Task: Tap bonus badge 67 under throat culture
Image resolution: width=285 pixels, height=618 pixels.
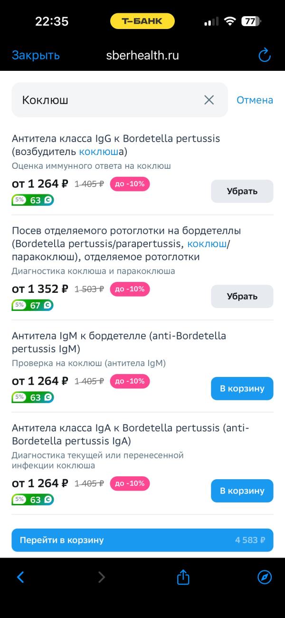Action: (x=33, y=305)
